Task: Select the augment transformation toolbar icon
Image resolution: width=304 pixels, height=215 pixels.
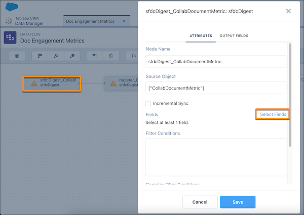Action: coord(111,56)
